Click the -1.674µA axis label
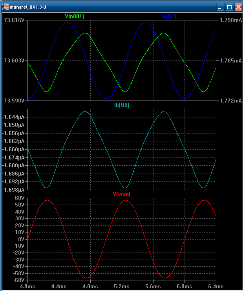The image size is (243, 291). tap(13, 158)
